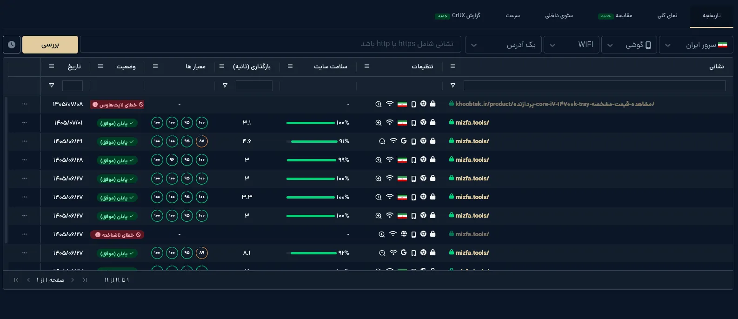Click the Google icon in the 91% health row
The width and height of the screenshot is (738, 319).
click(404, 141)
